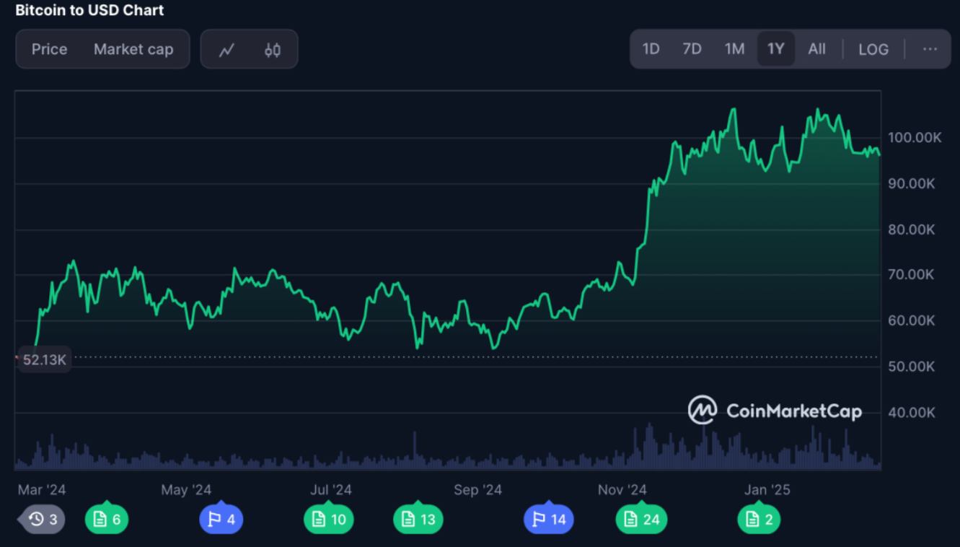Click the 60.00K price axis label
Screen dimensions: 960x547
pos(911,320)
